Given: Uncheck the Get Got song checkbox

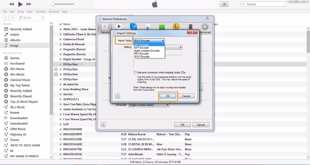Looking at the screenshot, I should click(x=61, y=94).
